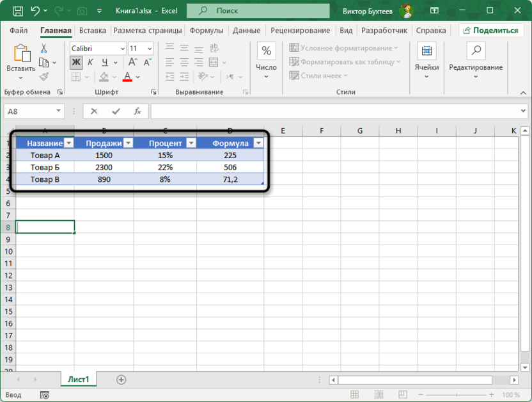The width and height of the screenshot is (532, 402).
Task: Click the Поделиться share button
Action: coord(492,30)
